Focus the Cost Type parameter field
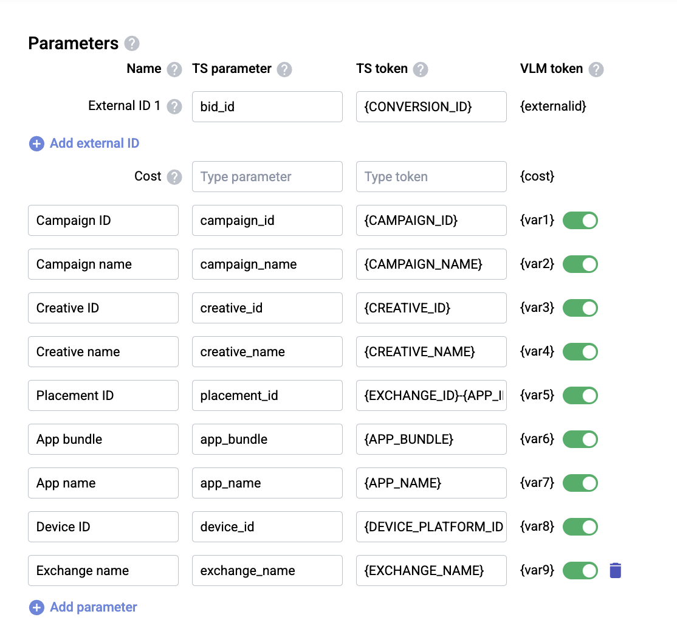The width and height of the screenshot is (677, 631). pyautogui.click(x=267, y=177)
